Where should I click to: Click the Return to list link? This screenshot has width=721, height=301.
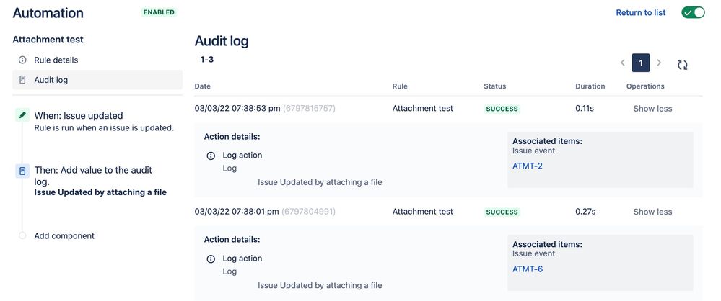641,12
